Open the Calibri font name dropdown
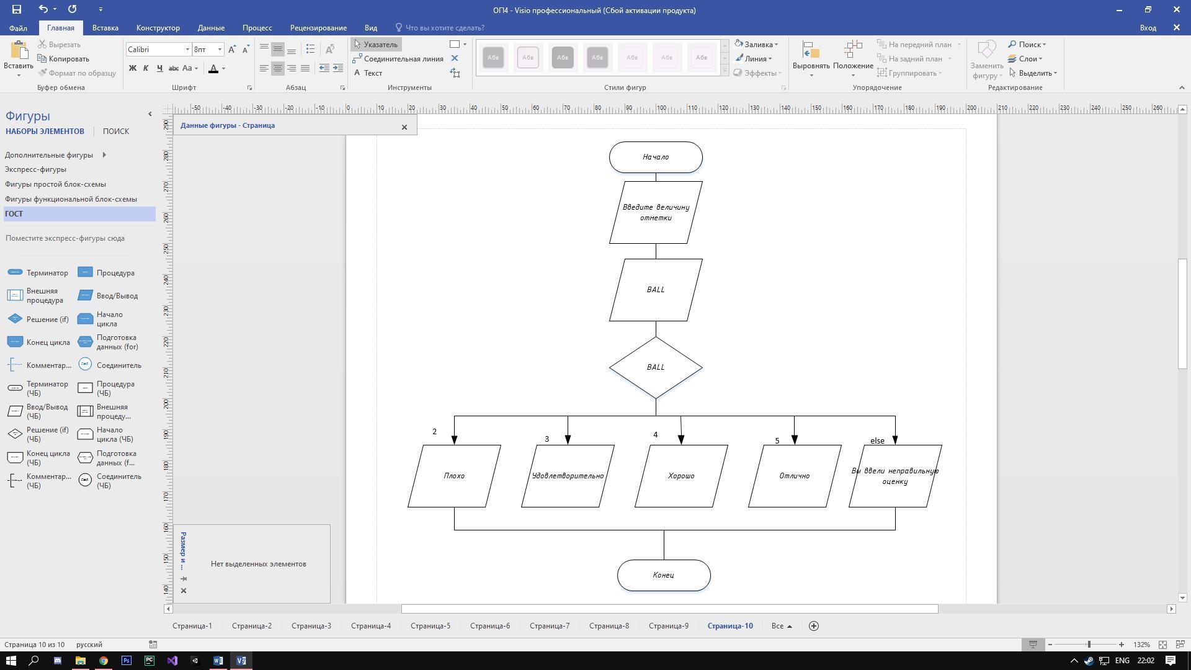 click(x=187, y=50)
